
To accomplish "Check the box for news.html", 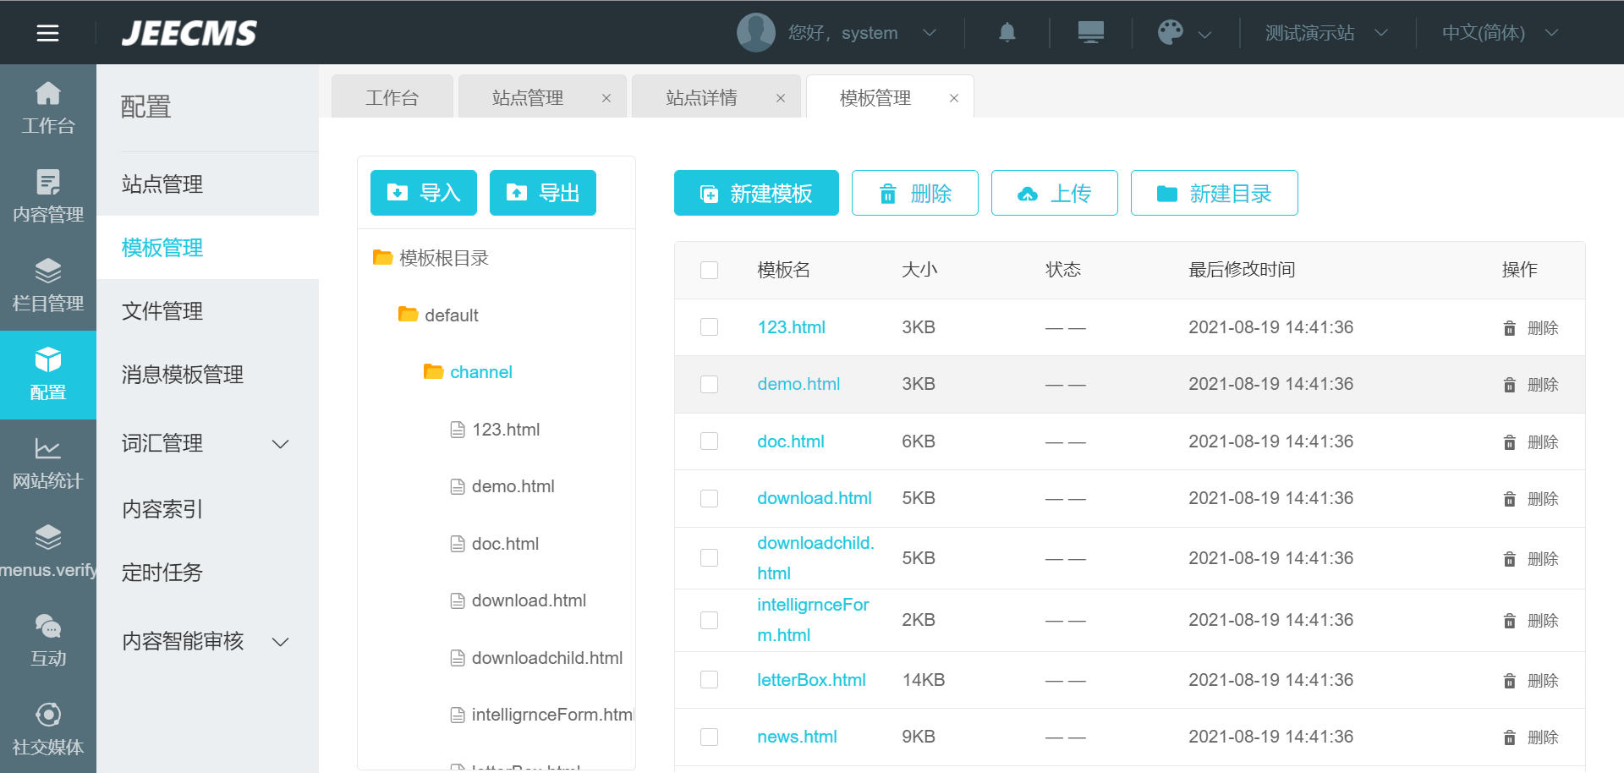I will click(x=709, y=737).
